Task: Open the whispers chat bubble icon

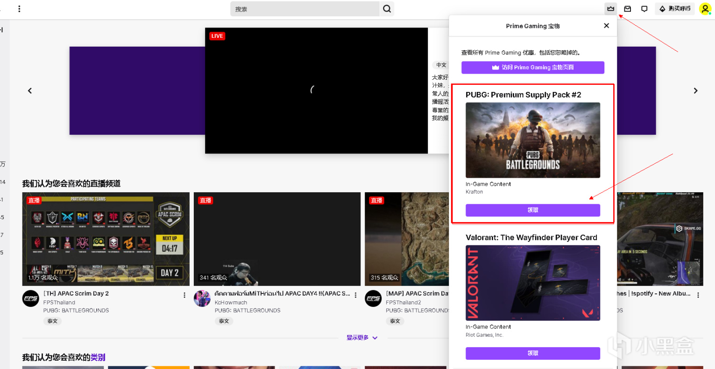Action: [x=644, y=8]
